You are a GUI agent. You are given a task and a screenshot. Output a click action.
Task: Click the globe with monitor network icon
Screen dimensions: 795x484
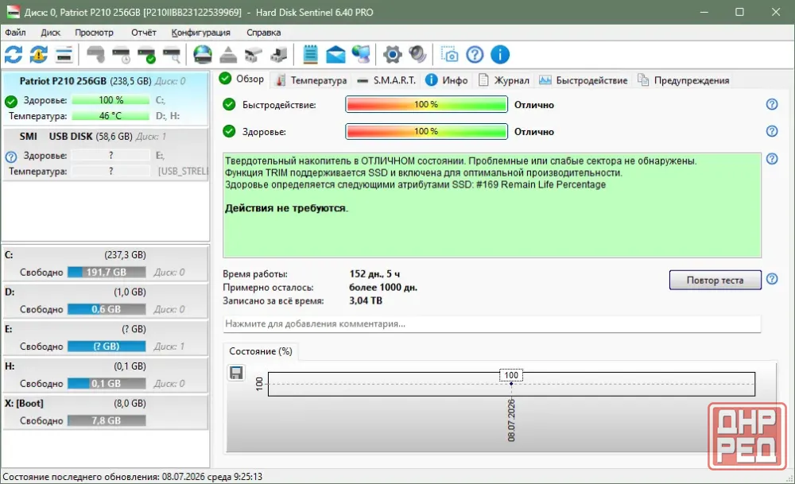coord(361,54)
